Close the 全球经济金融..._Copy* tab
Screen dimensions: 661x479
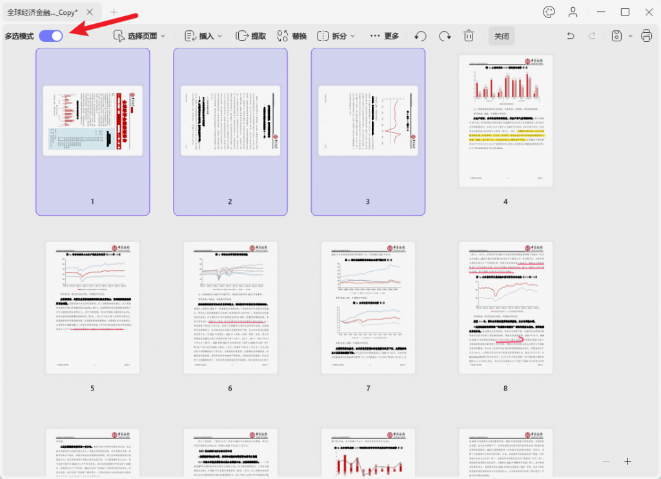tap(90, 12)
